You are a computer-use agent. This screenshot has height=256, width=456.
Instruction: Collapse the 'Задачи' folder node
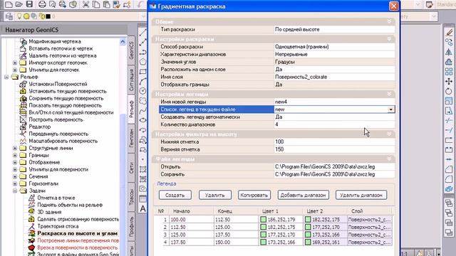tap(15, 191)
